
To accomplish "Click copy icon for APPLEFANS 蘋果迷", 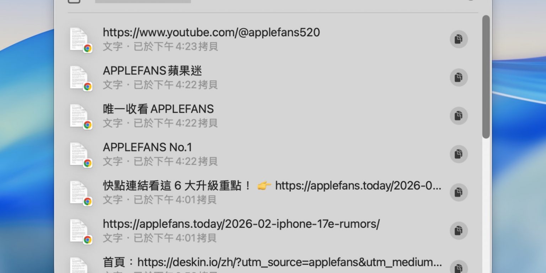I will click(459, 77).
